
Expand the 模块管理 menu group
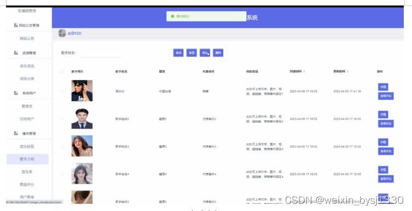click(29, 134)
